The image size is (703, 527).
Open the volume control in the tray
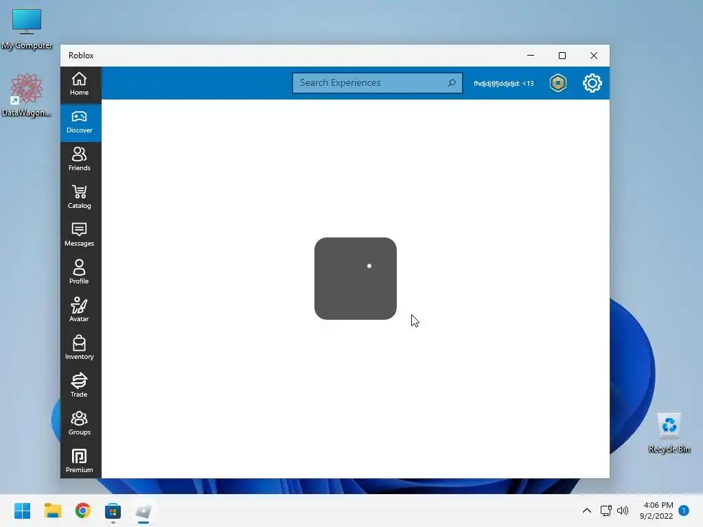pyautogui.click(x=623, y=511)
